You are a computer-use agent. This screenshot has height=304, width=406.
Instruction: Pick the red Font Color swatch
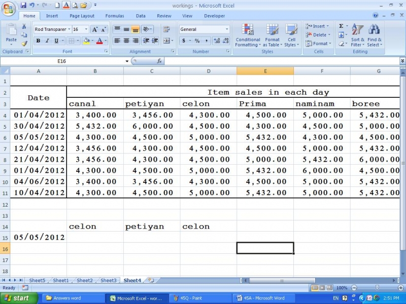point(99,41)
